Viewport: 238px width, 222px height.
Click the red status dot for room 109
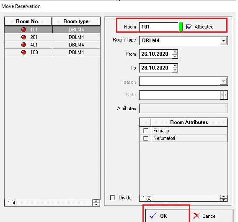pyautogui.click(x=23, y=52)
